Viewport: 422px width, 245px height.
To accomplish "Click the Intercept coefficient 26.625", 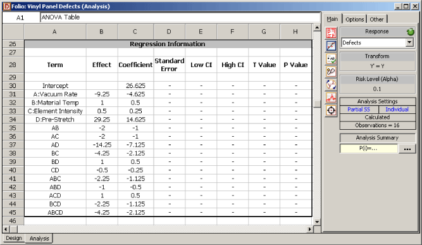I will 135,85.
